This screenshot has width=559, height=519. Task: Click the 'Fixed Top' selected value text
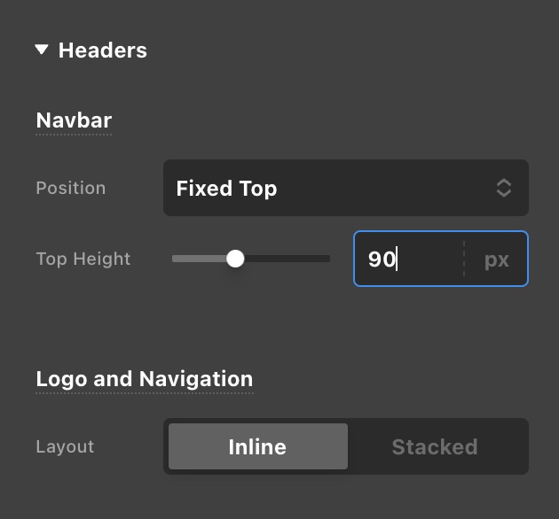coord(226,189)
